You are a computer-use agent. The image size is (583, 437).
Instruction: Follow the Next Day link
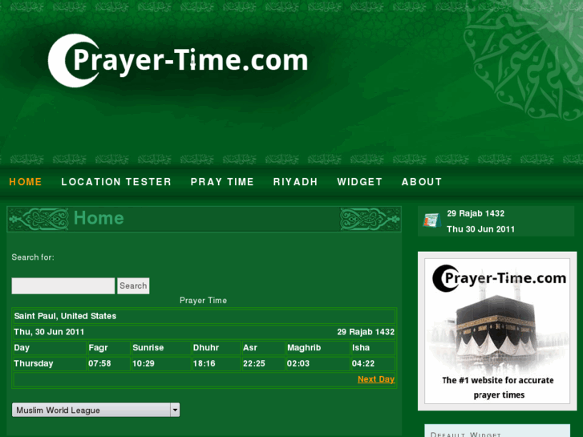[376, 379]
